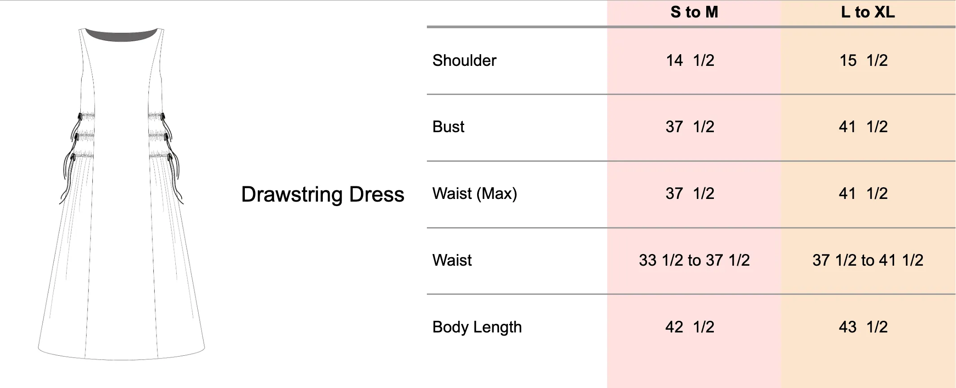Click the Body Length value 42 1/2
The height and width of the screenshot is (388, 956).
[690, 327]
